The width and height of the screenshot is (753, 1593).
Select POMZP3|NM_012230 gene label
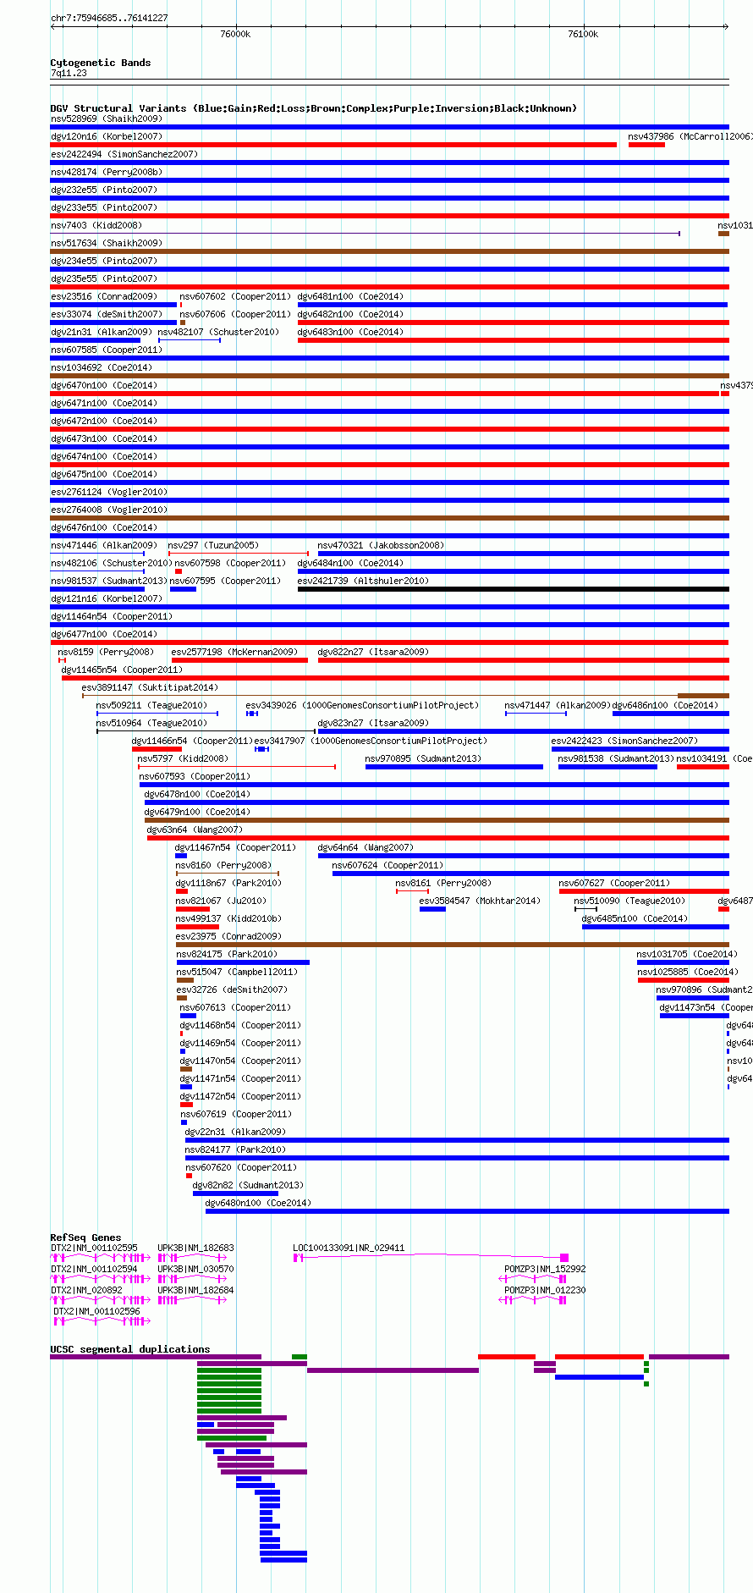click(x=545, y=1290)
